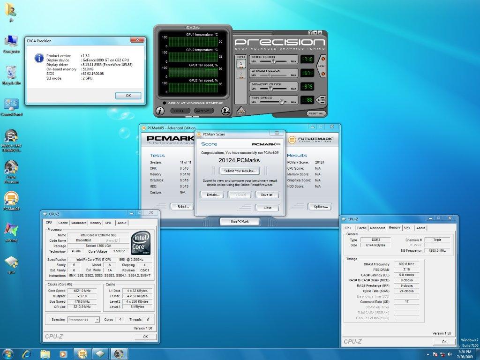
Task: Click RESET ALL in Precision
Action: point(316,113)
